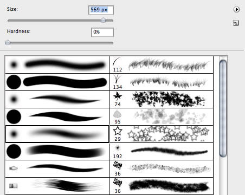Open the brush picker flyout menu arrow
The width and height of the screenshot is (245, 195).
click(x=236, y=9)
